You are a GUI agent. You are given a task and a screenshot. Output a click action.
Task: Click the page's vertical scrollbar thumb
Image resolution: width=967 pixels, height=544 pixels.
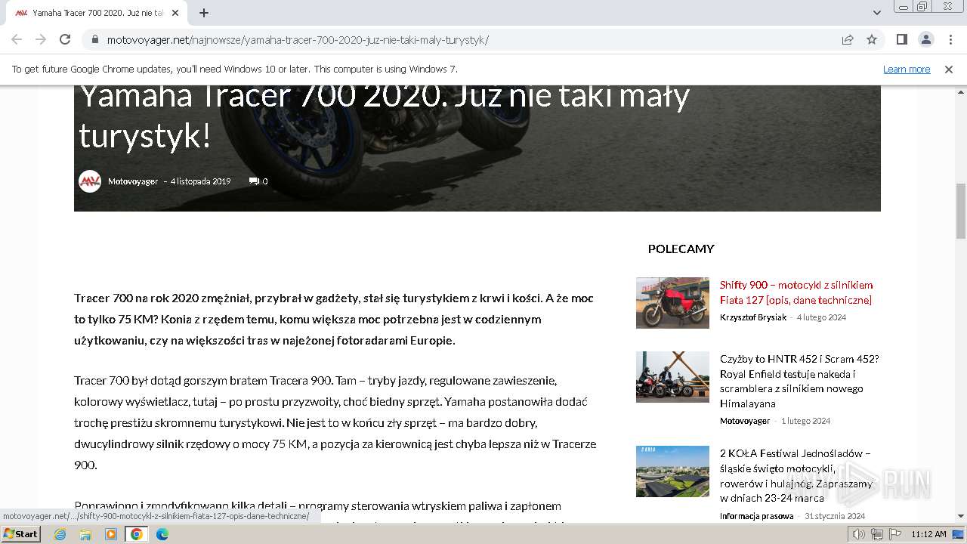(961, 211)
